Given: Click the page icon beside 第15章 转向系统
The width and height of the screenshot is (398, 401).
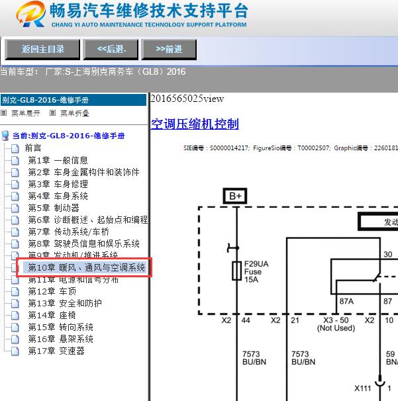Looking at the screenshot, I should click(x=15, y=327).
